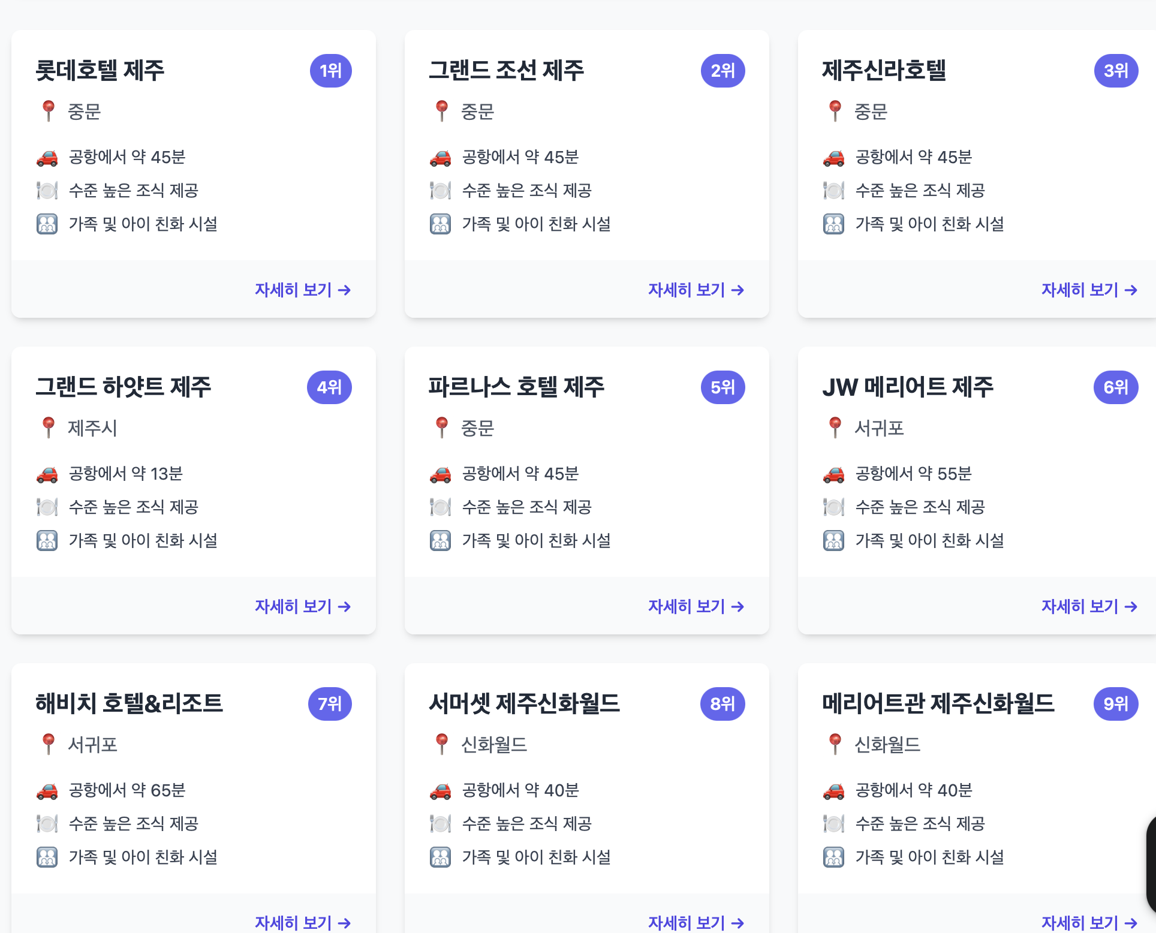
Task: Click the 메리어트관 제주신화월드 heading
Action: pyautogui.click(x=938, y=703)
